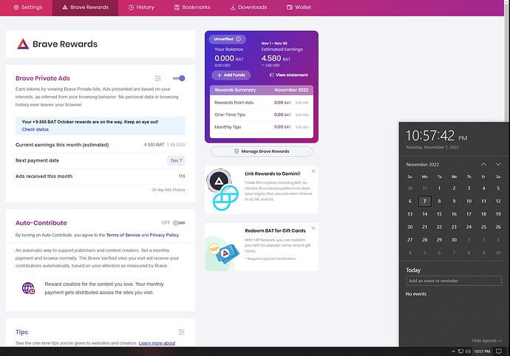
Task: Collapse with Hide agenda
Action: pos(486,340)
